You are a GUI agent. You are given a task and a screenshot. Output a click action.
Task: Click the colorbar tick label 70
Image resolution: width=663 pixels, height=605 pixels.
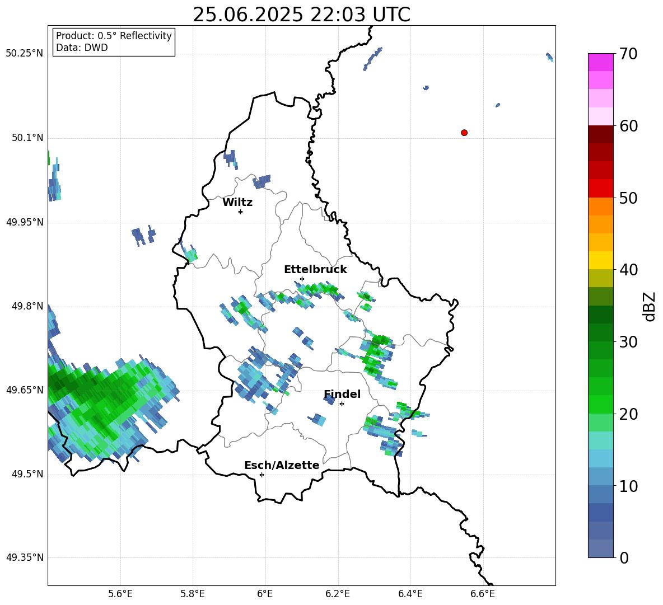tap(628, 54)
